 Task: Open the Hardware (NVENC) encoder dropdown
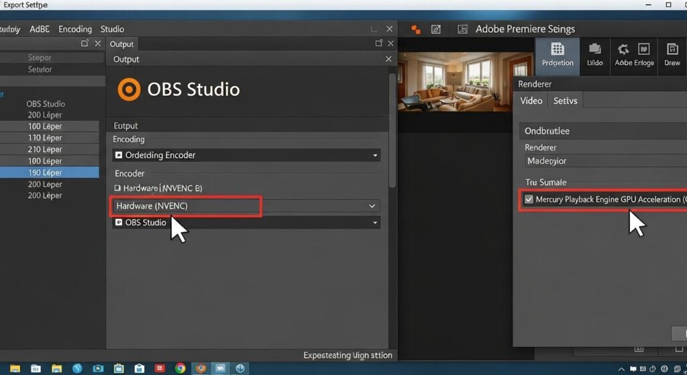point(246,206)
